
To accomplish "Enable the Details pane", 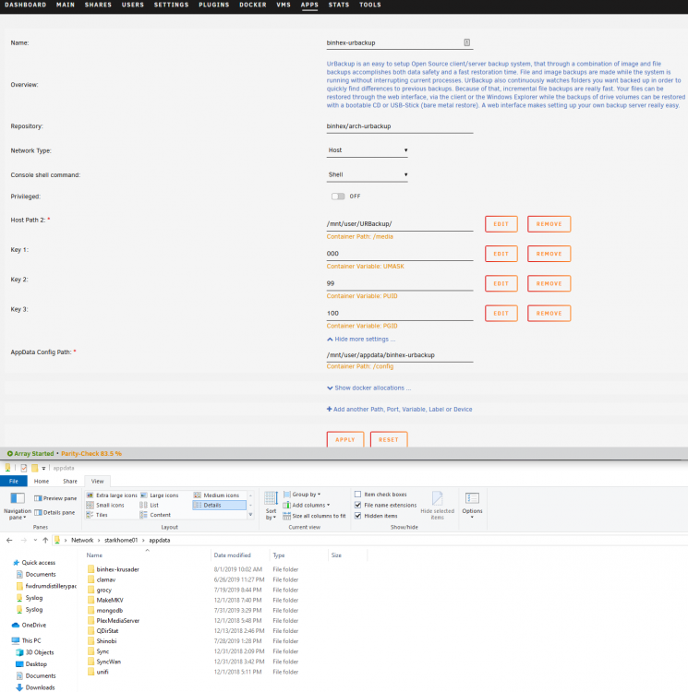I will (54, 512).
